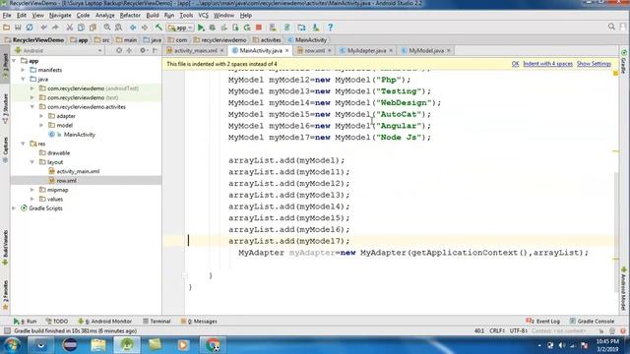Open the Run tool window button
Screen dimensions: 630x354
pyautogui.click(x=25, y=322)
